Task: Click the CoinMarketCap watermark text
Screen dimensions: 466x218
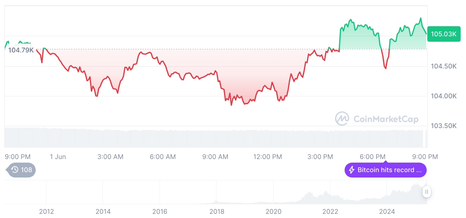Action: [386, 119]
